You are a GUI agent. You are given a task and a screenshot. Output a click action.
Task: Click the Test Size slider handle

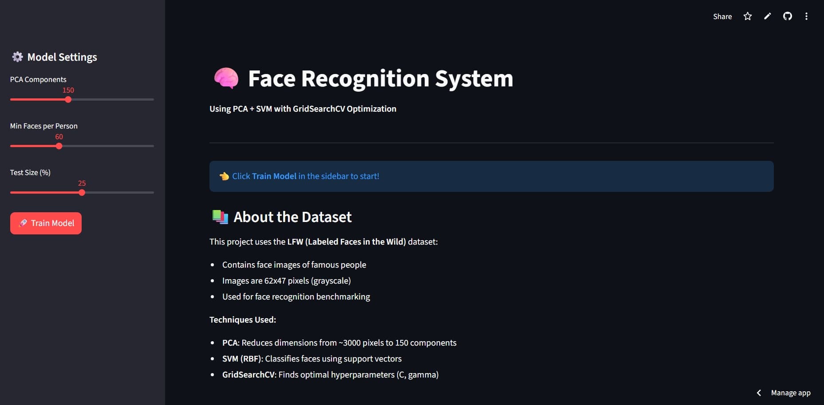coord(82,192)
